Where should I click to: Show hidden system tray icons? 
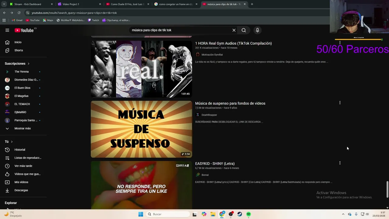pos(343,214)
